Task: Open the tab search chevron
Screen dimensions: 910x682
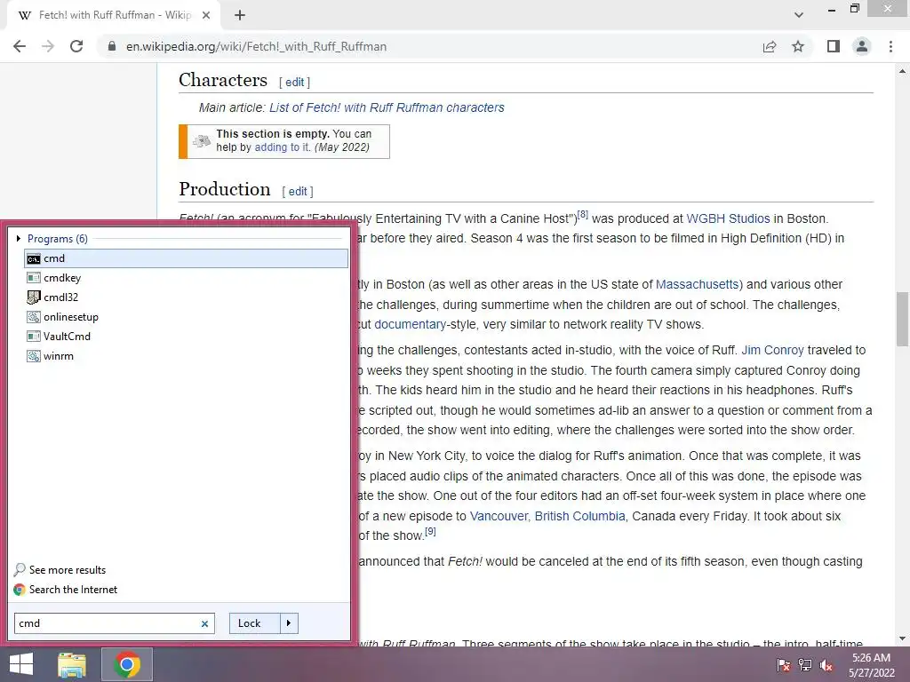Action: pos(799,15)
